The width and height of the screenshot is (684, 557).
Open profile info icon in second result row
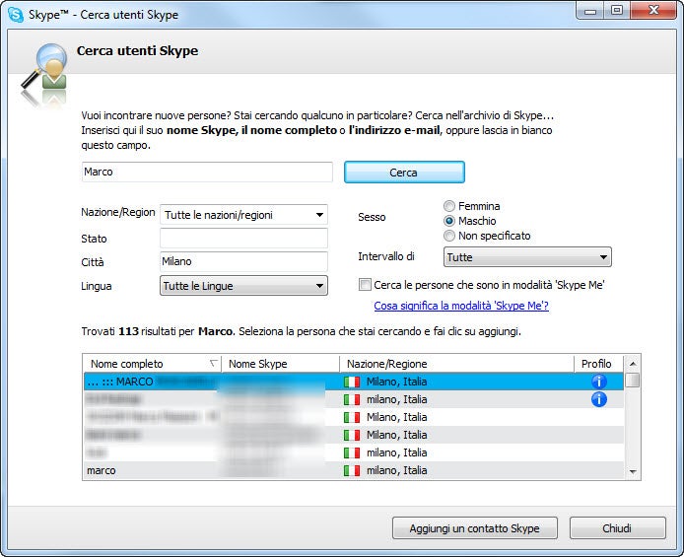(x=598, y=399)
